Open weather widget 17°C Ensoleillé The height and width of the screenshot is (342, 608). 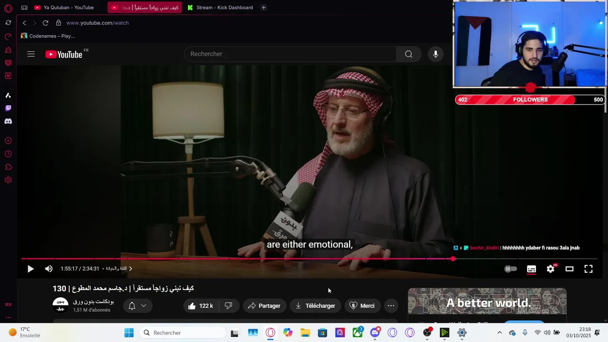(25, 332)
